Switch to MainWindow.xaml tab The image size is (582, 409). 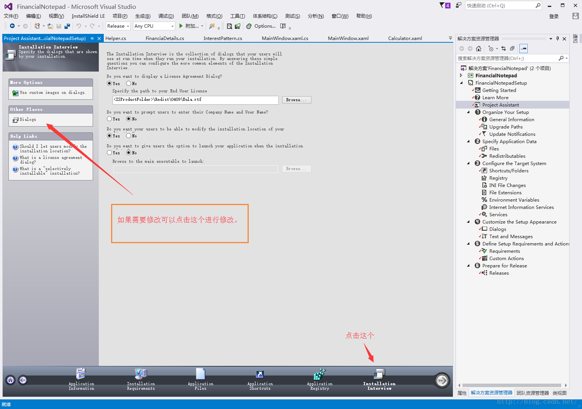click(348, 38)
